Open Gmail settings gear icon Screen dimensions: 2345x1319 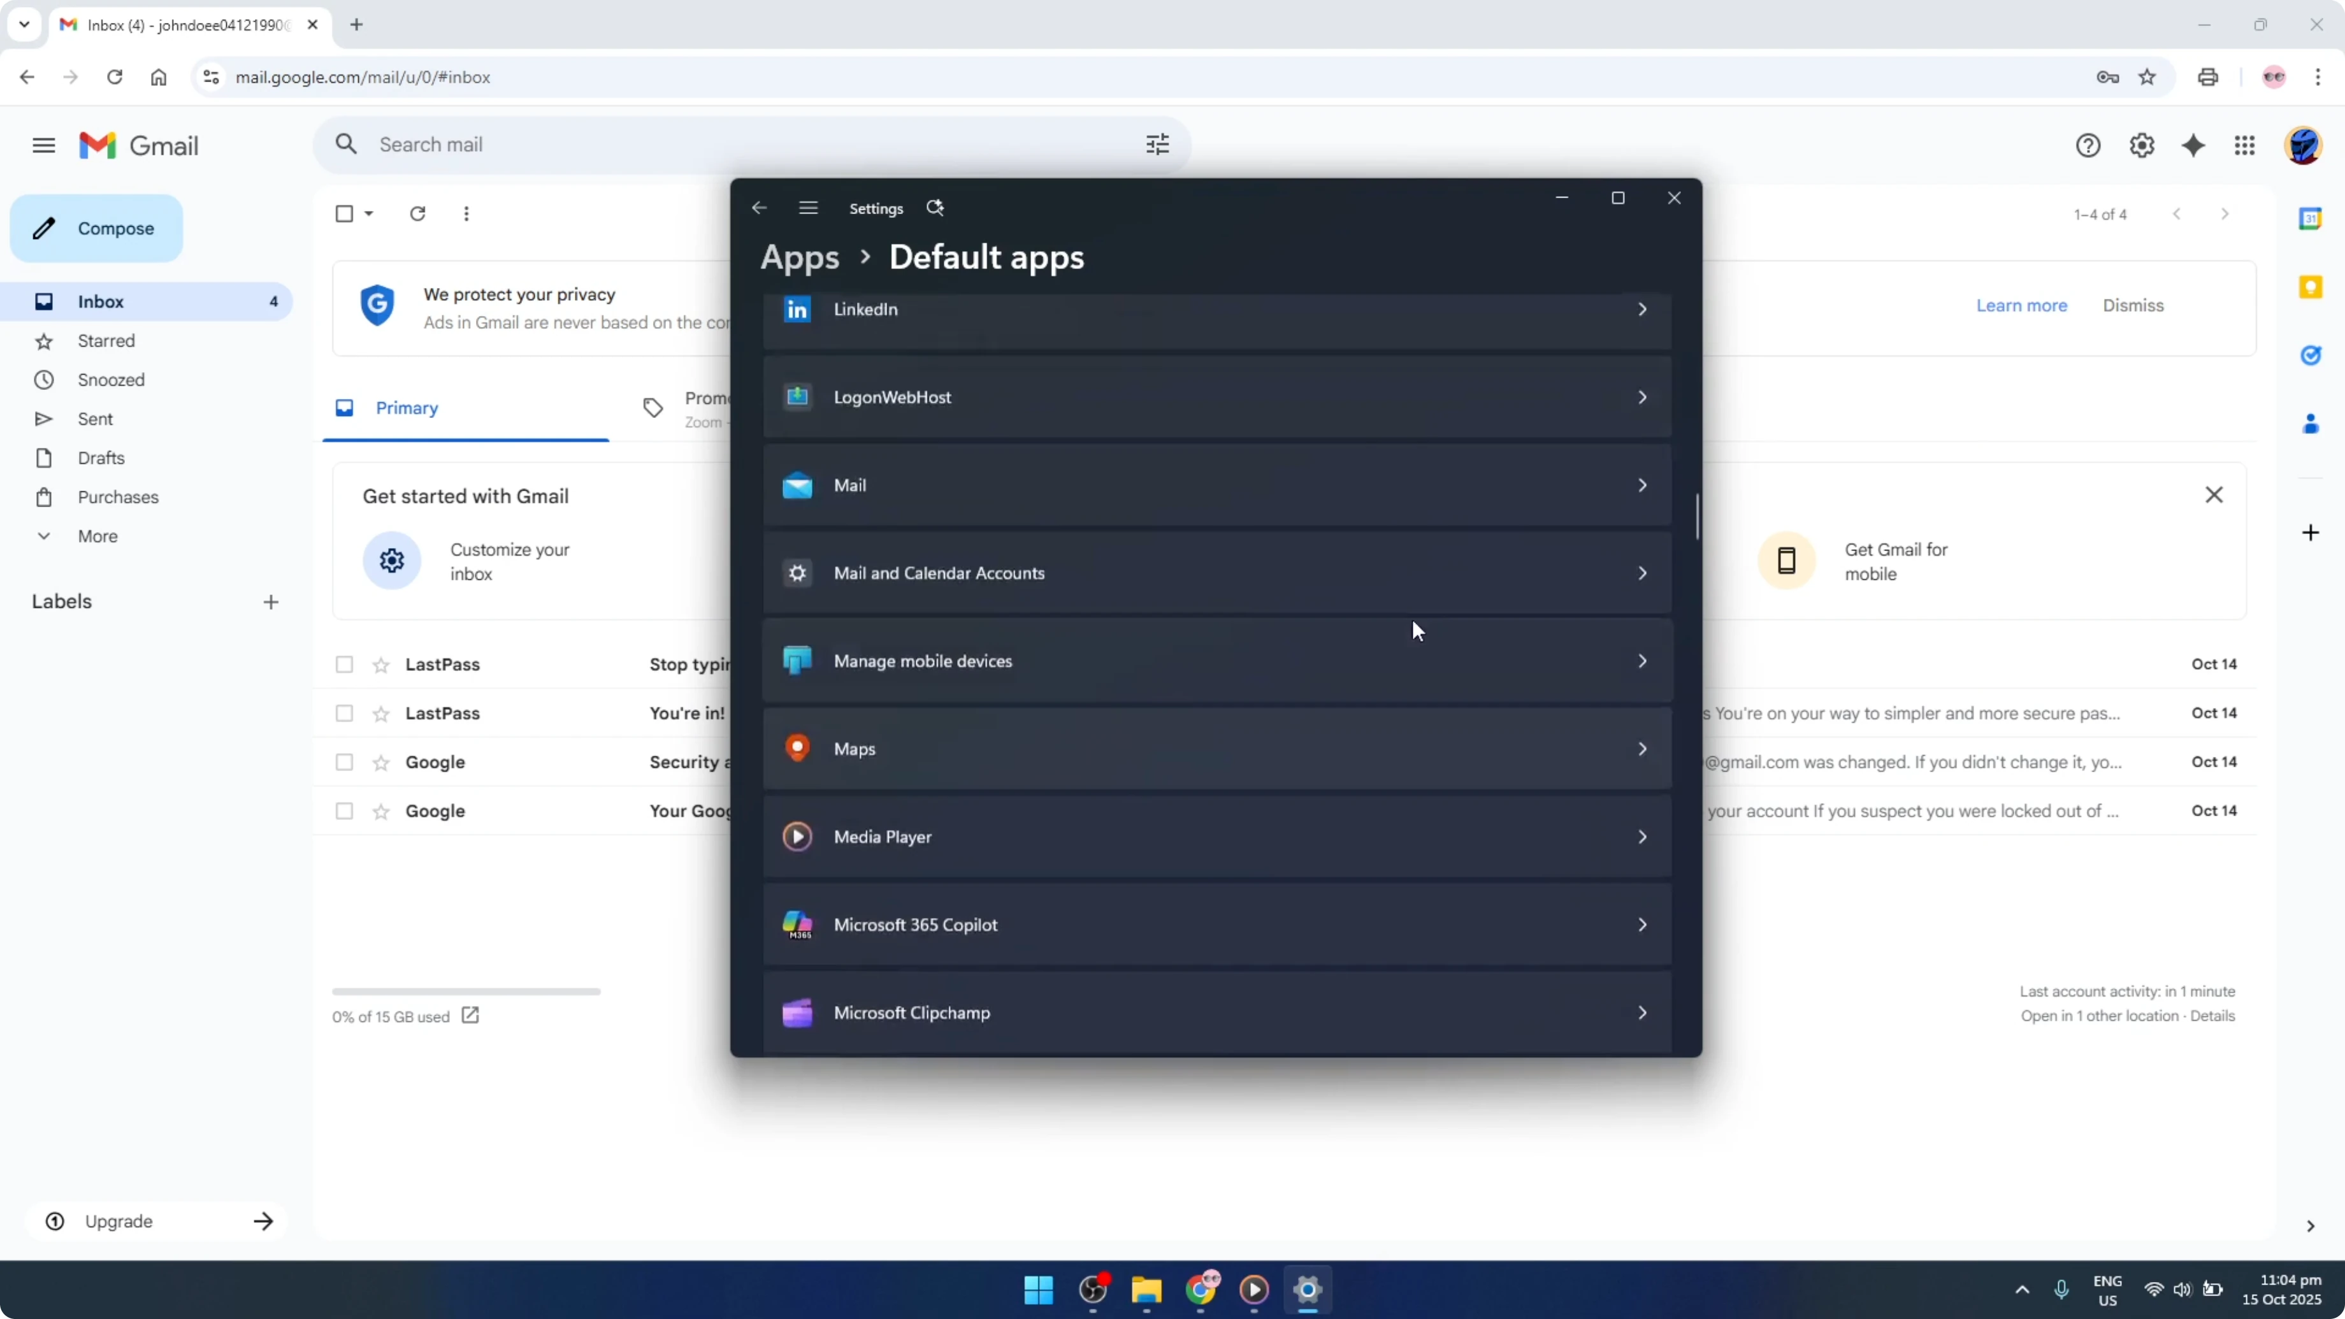coord(2141,146)
